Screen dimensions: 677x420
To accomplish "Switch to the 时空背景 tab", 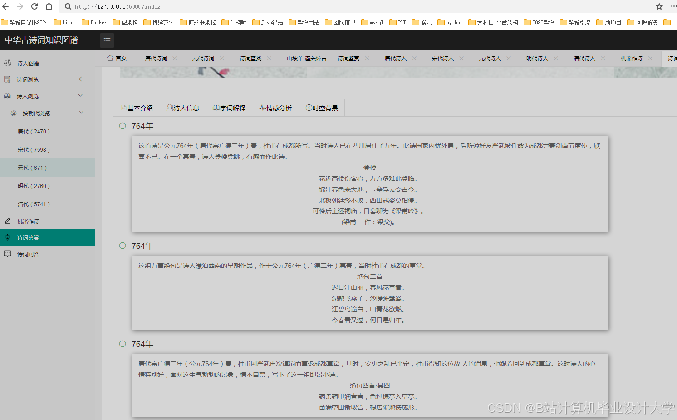I will click(321, 108).
